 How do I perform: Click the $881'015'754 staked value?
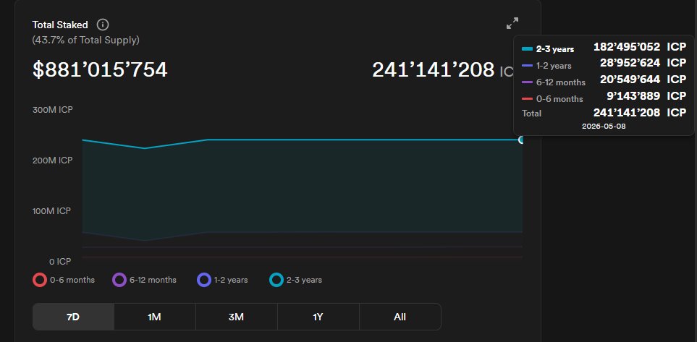(100, 69)
